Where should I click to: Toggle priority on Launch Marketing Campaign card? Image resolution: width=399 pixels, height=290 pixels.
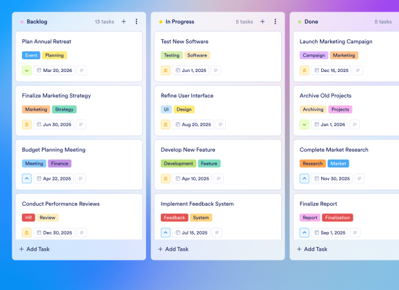click(304, 71)
